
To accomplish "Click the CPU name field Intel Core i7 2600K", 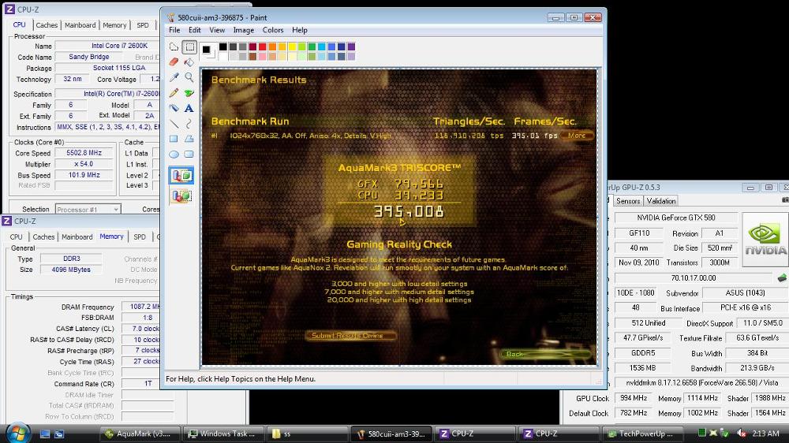I will coord(107,46).
